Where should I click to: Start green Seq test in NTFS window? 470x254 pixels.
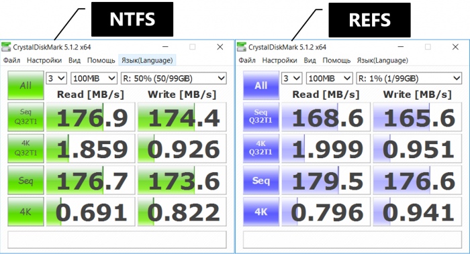26,180
